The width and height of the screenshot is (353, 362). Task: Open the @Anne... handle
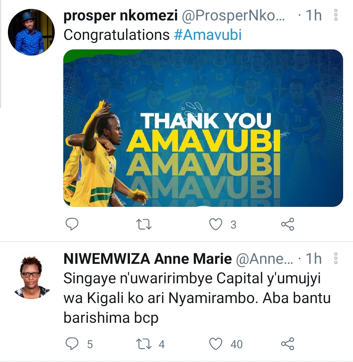click(265, 259)
